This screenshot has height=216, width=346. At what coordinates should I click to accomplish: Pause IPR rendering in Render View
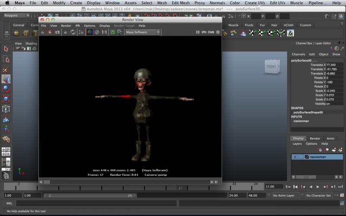198,32
